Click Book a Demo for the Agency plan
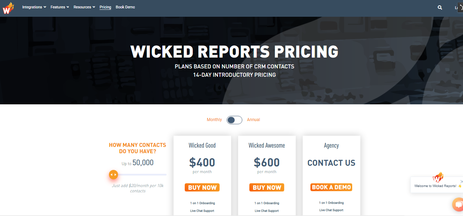The width and height of the screenshot is (463, 216). [x=331, y=187]
